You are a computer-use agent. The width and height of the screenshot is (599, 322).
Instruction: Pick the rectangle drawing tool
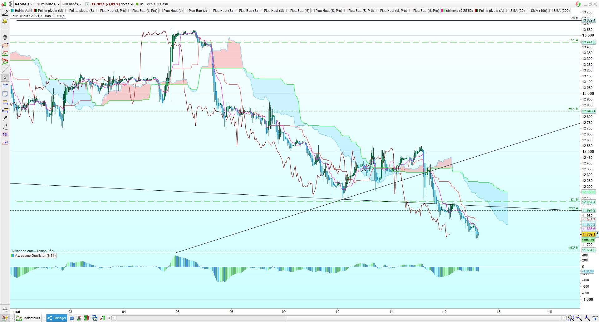(5, 86)
